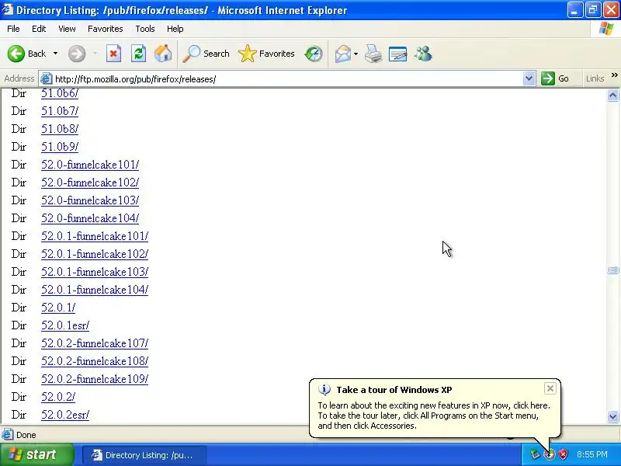Select the Directory Listing taskbar button
Screen dimensions: 621x466
tap(144, 455)
